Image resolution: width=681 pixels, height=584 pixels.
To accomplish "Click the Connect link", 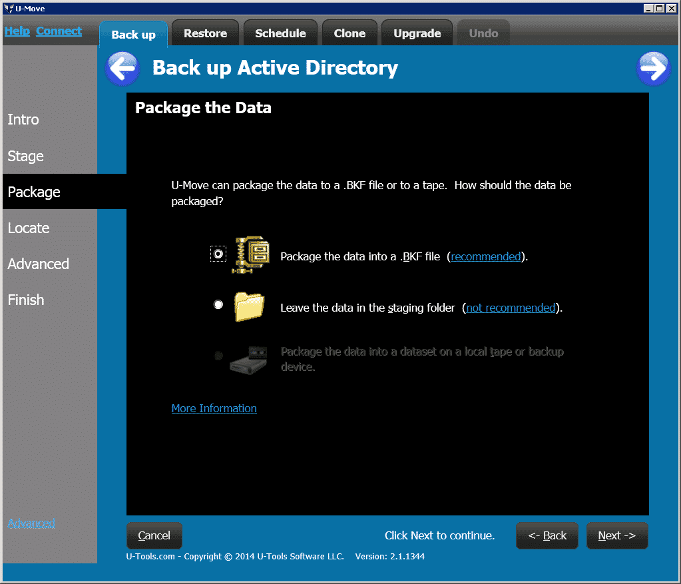I will (x=59, y=31).
